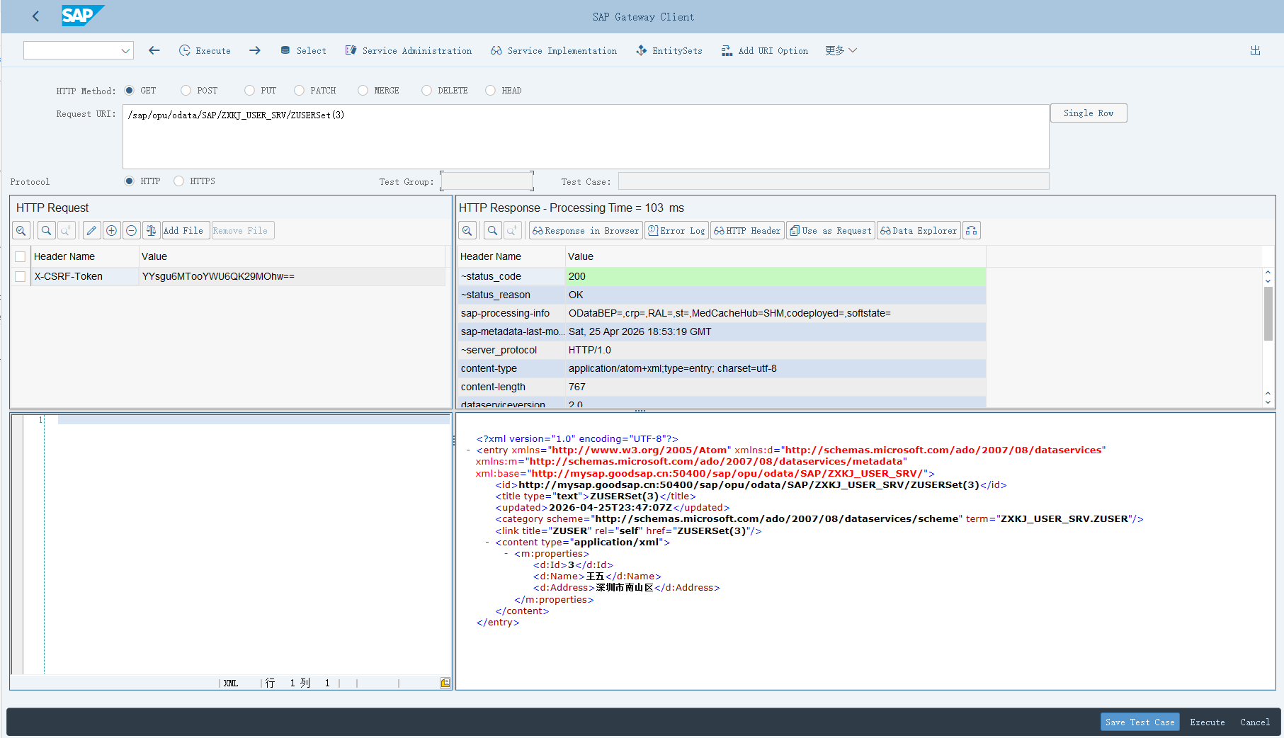This screenshot has width=1284, height=738.
Task: Select the PUT HTTP method
Action: coord(249,90)
